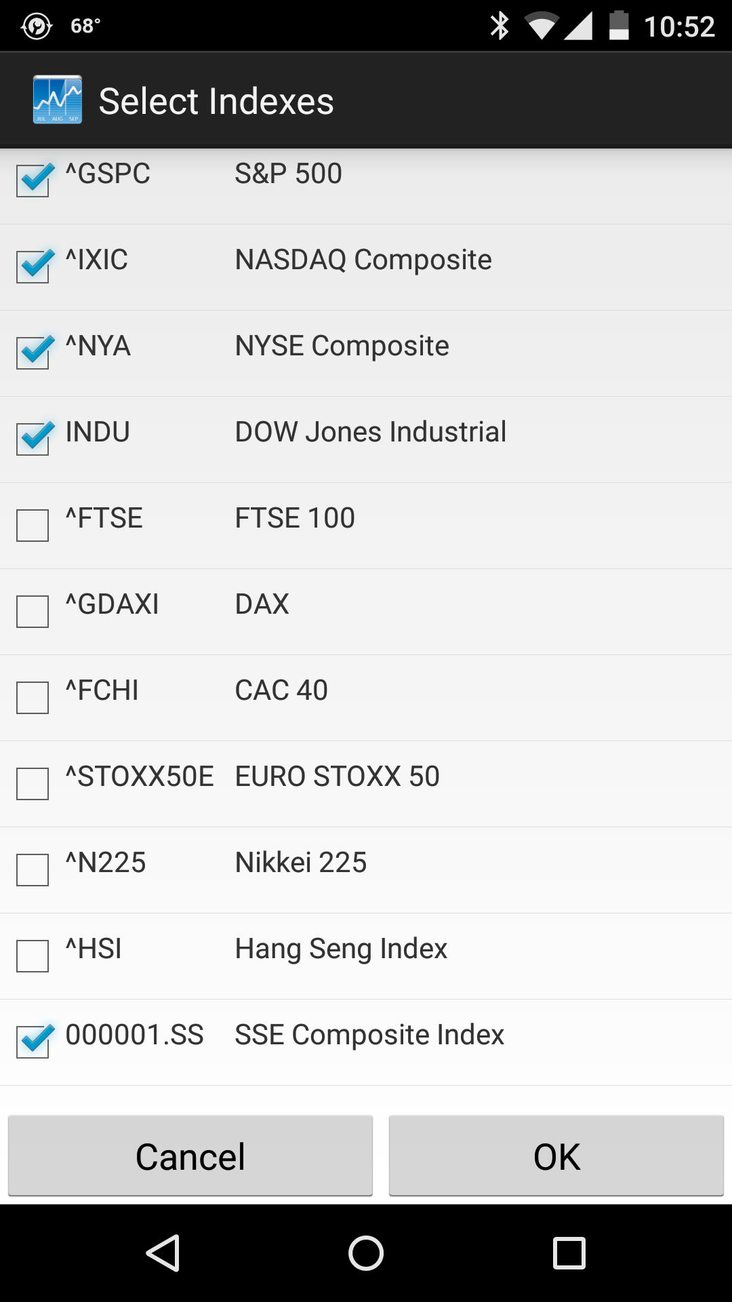Tap the circular notification icon in the status bar
732x1302 pixels.
[x=37, y=26]
